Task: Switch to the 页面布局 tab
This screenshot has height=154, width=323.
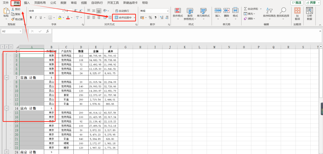Action: click(40, 3)
